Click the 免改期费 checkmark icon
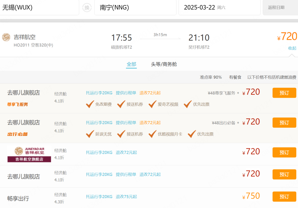Screen dimensions: 298x208 pos(90,104)
